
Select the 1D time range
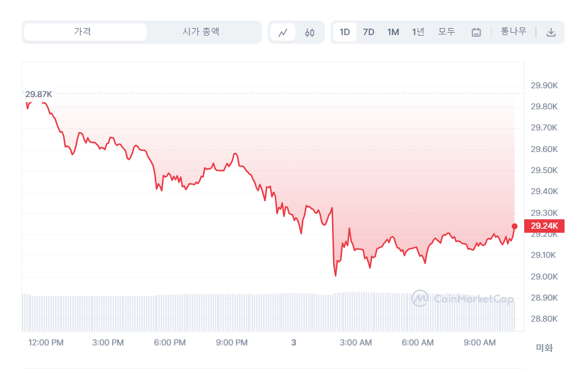point(345,32)
